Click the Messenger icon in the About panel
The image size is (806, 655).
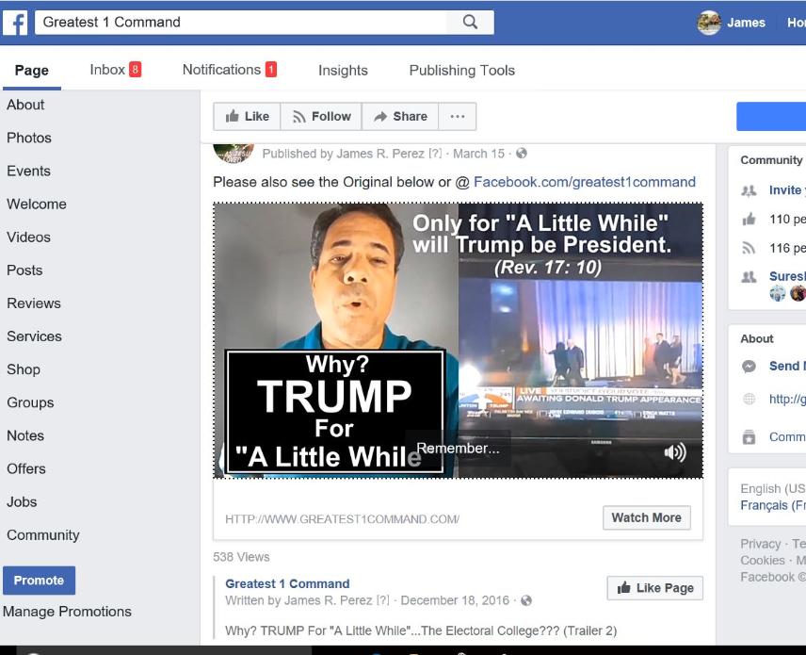point(749,367)
